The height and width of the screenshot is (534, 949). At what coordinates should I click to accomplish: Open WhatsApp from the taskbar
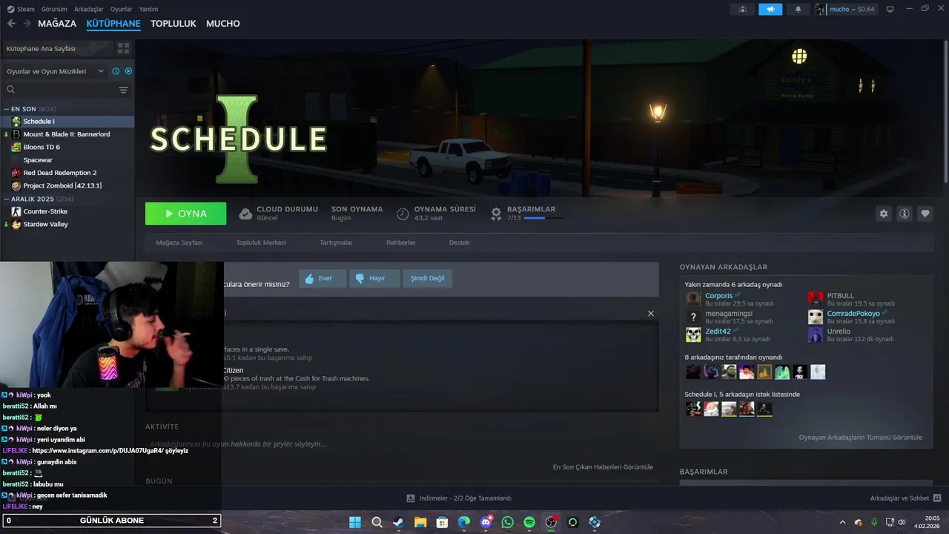pyautogui.click(x=507, y=522)
